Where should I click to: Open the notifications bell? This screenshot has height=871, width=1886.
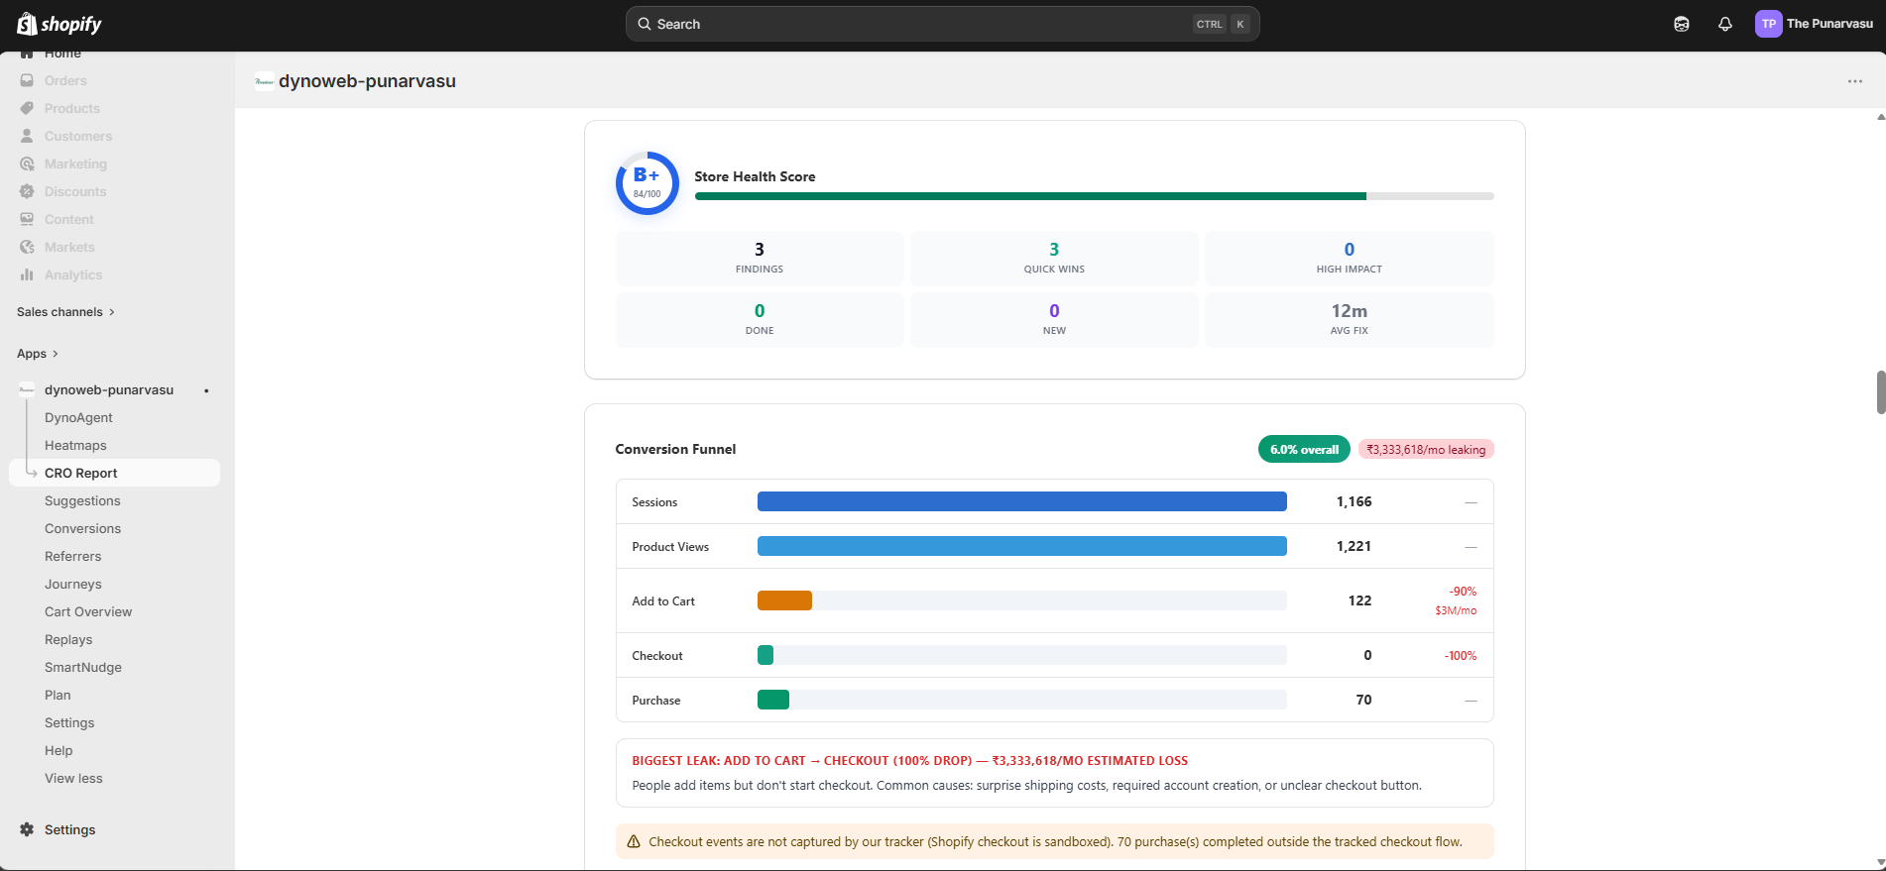(x=1724, y=24)
